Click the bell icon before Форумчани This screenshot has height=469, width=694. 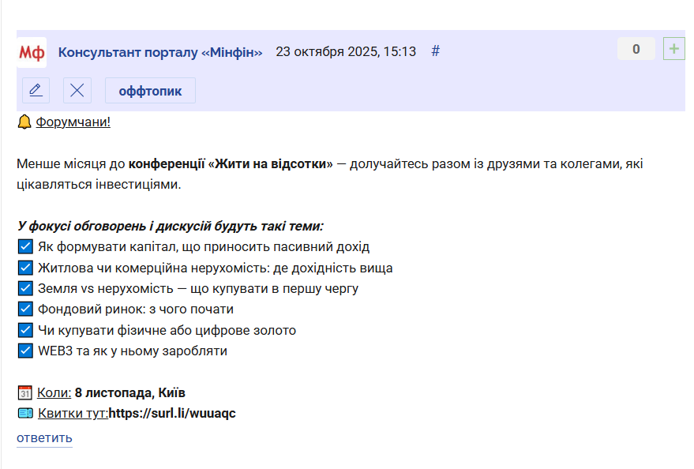pos(24,122)
